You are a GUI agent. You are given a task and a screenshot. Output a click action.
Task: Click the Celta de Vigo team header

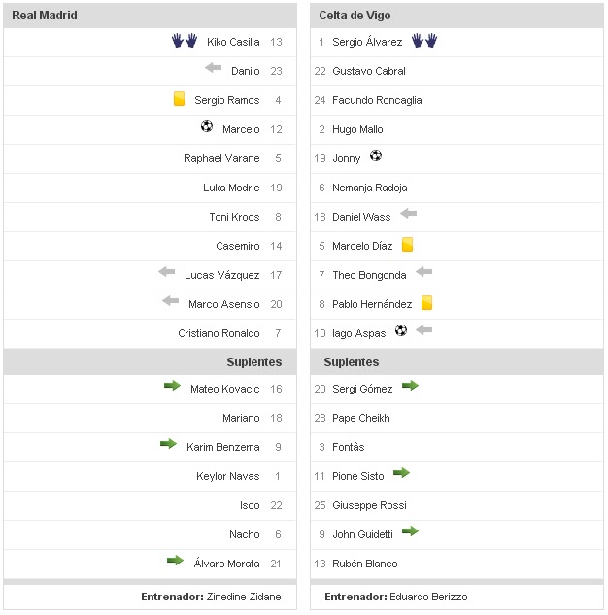point(355,16)
